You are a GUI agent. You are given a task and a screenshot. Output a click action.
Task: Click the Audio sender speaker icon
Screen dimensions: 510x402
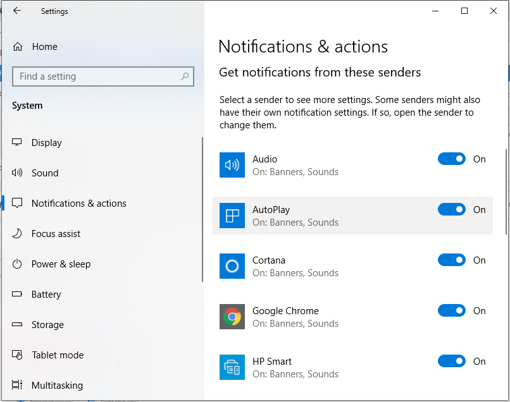tap(232, 165)
